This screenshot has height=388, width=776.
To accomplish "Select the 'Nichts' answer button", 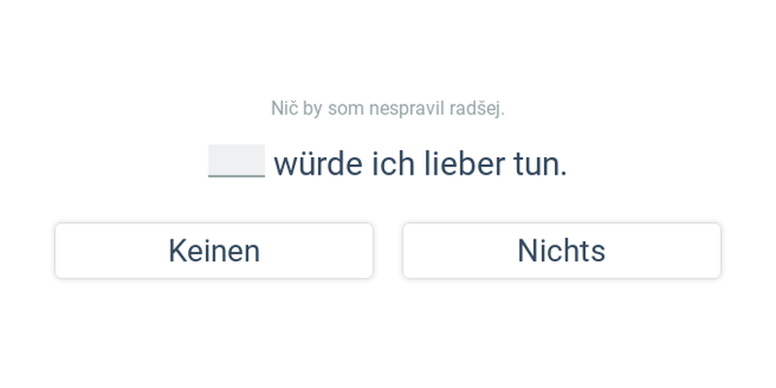I will [562, 251].
